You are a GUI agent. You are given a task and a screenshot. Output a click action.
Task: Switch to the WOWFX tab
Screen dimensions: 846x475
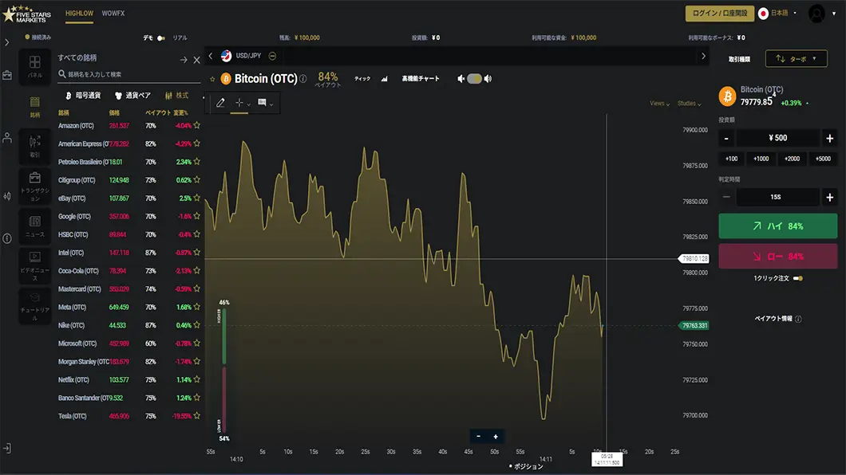[113, 14]
